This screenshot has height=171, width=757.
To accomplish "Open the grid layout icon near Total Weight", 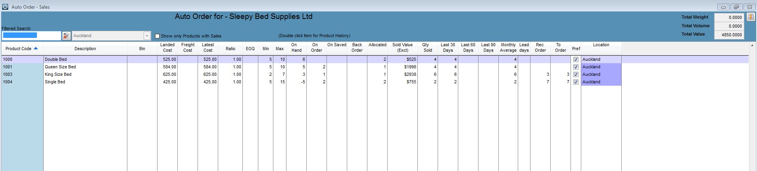I will pyautogui.click(x=751, y=17).
